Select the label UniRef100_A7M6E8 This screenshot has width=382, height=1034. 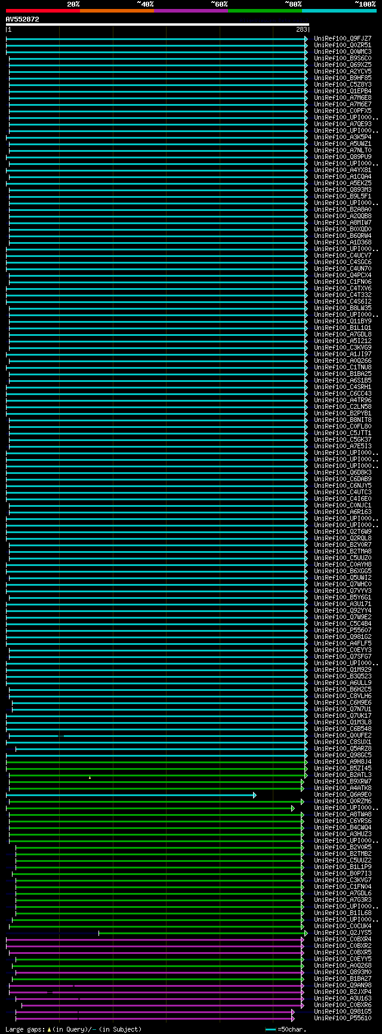coord(343,97)
